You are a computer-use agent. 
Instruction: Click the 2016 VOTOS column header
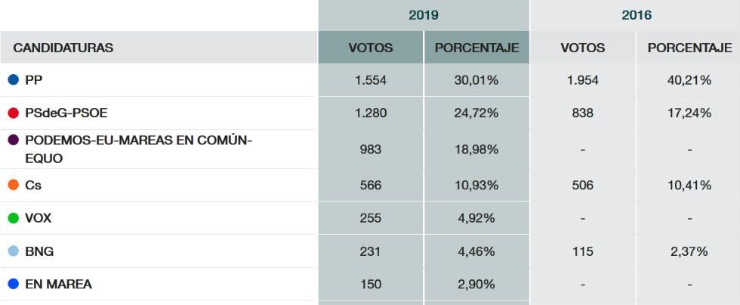[583, 48]
